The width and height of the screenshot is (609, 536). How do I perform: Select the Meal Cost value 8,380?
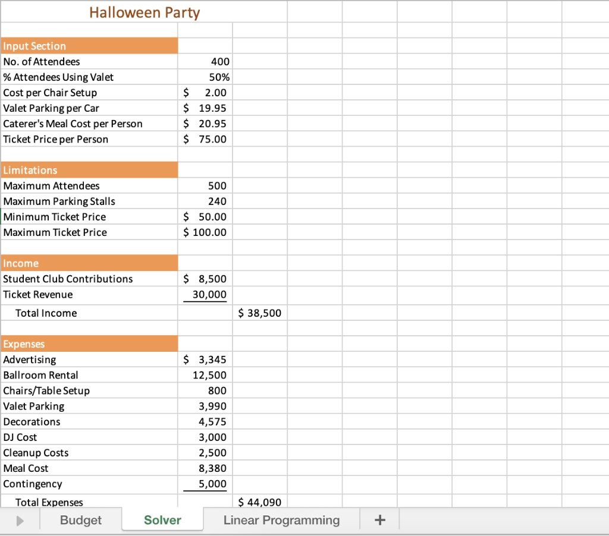click(205, 468)
